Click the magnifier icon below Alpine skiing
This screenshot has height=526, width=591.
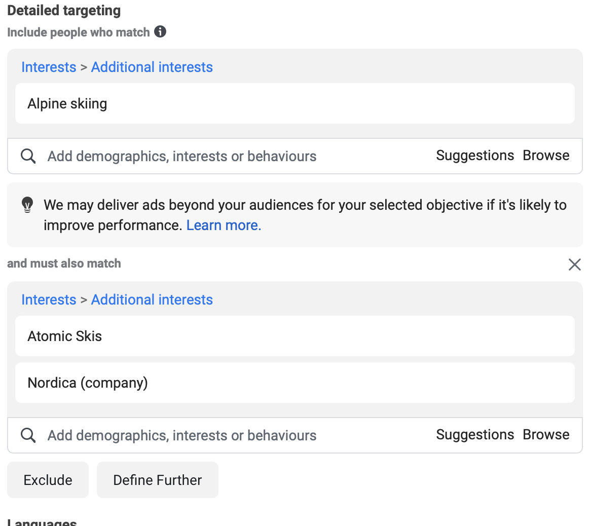tap(28, 156)
